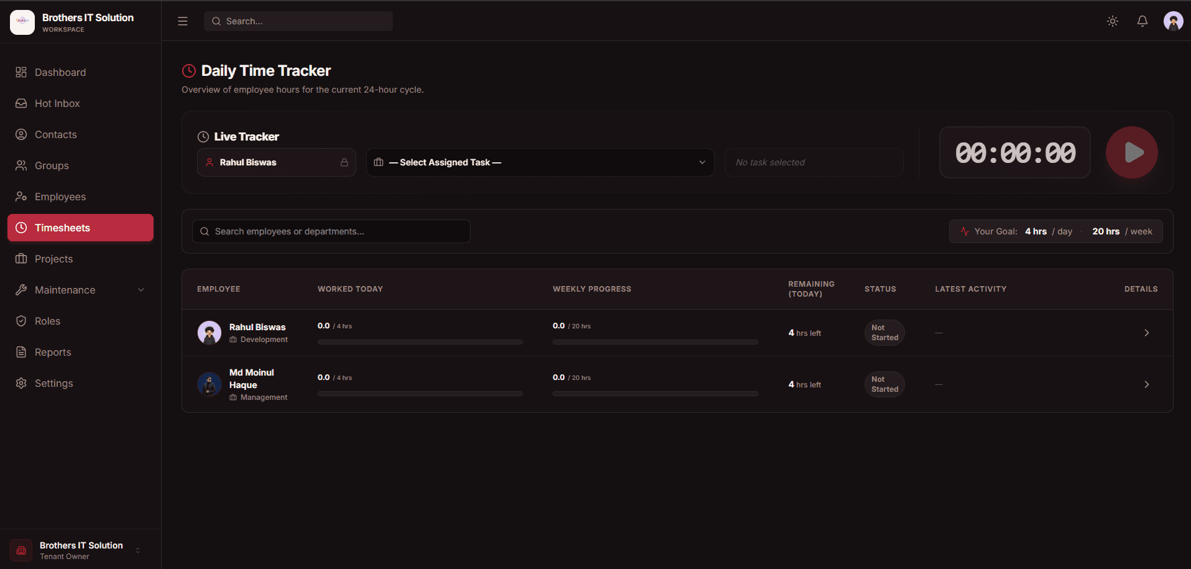Click the No task selected field
Viewport: 1191px width, 569px height.
pyautogui.click(x=814, y=162)
